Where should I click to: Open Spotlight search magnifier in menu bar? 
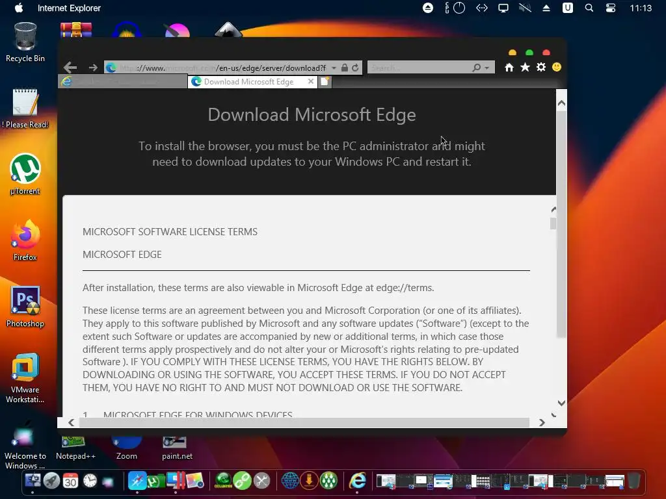589,8
